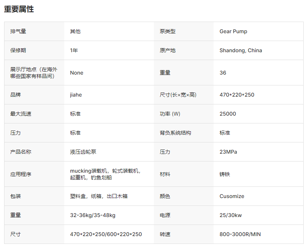This screenshot has height=248, width=307.
Task: Click the 应用程序 attribute label
Action: tap(21, 174)
